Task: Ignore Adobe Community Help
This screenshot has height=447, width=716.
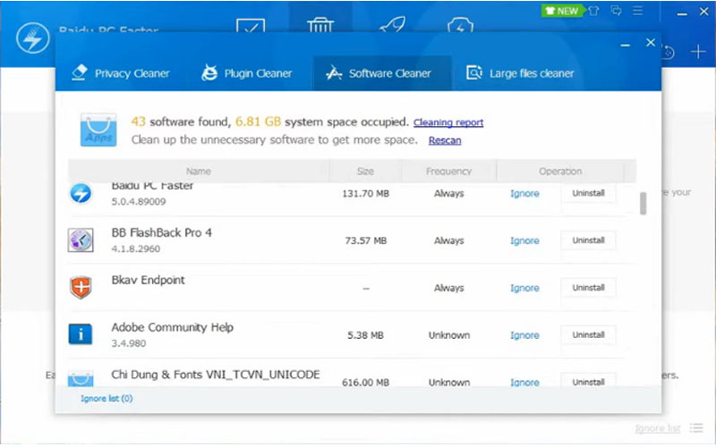Action: (524, 335)
